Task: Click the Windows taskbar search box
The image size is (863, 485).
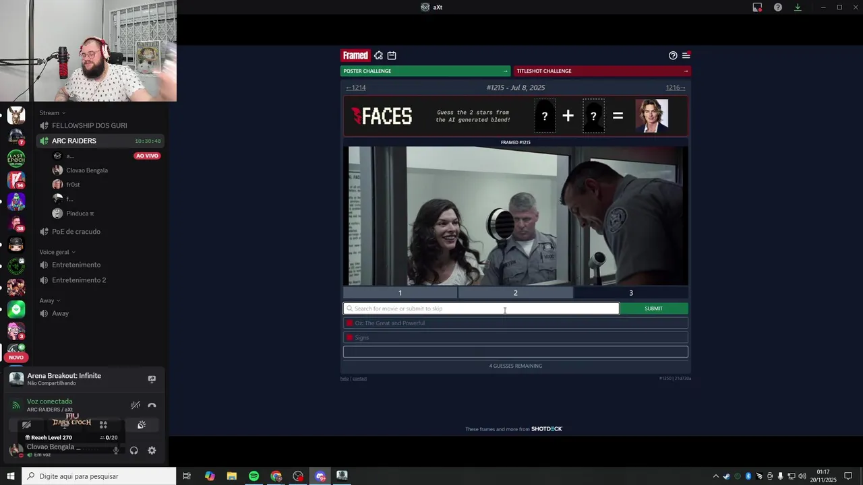Action: coord(98,476)
